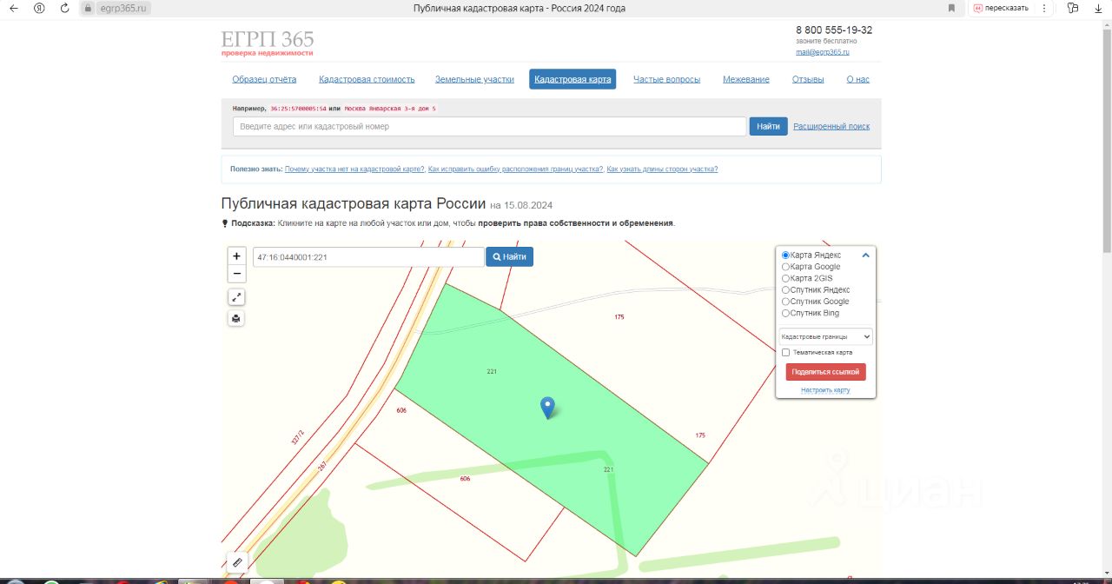Collapse the map layers panel chevron
Image resolution: width=1112 pixels, height=584 pixels.
pos(865,255)
